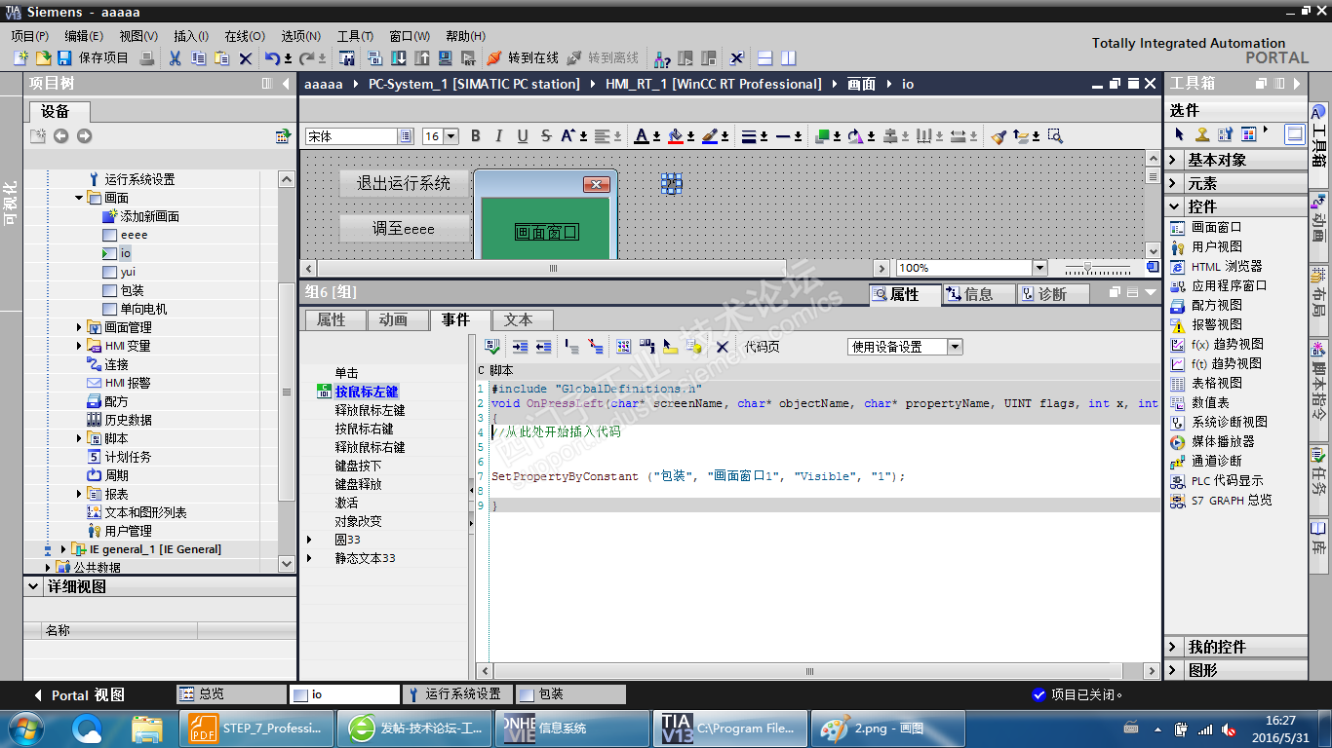The width and height of the screenshot is (1332, 748).
Task: Select 释放鼠标左键 in the event list
Action: 370,410
